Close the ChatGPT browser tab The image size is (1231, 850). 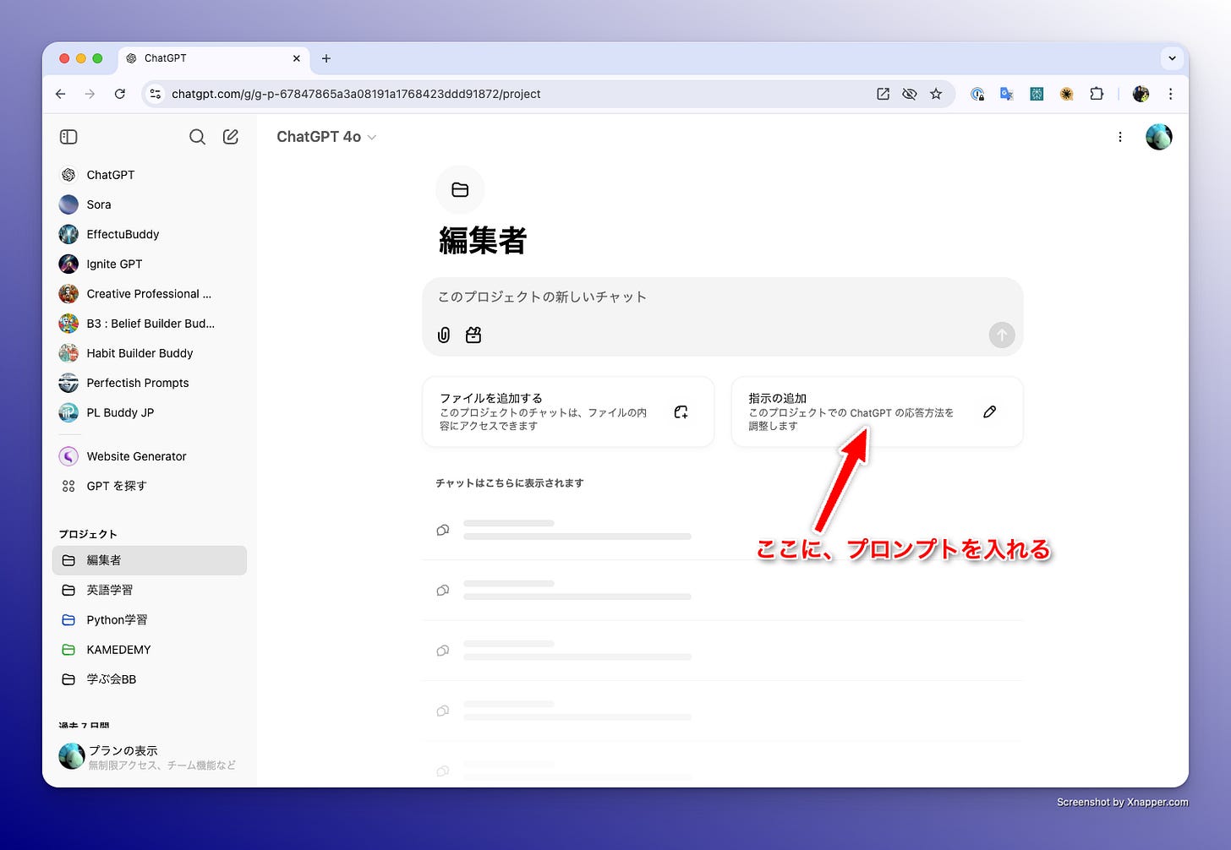point(297,58)
